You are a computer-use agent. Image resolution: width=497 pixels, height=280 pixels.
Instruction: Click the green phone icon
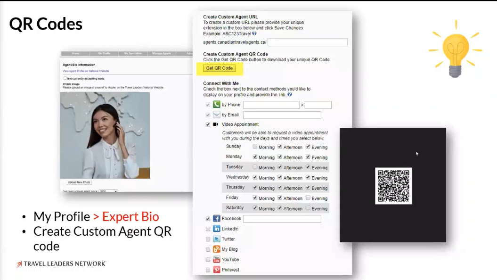pyautogui.click(x=217, y=104)
